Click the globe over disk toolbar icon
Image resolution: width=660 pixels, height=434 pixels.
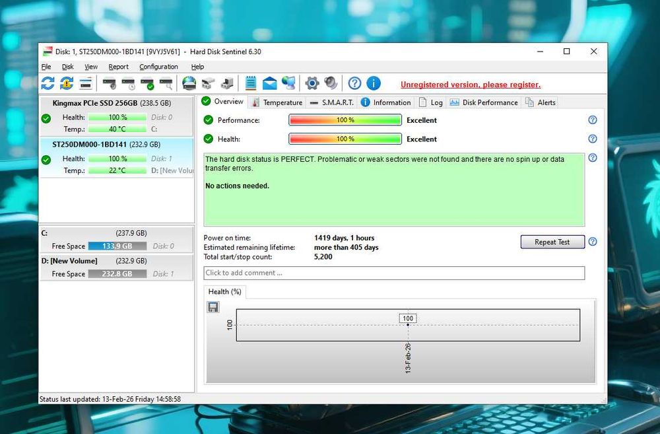point(189,83)
